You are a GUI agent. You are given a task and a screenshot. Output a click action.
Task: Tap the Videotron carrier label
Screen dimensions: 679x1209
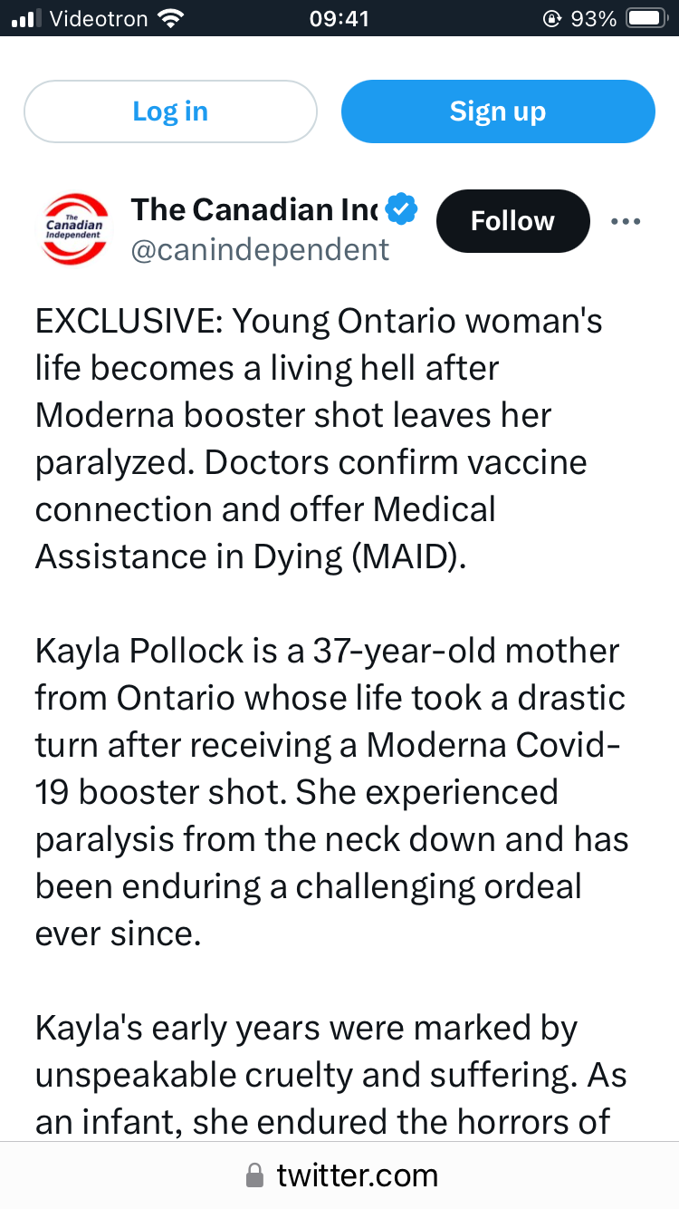click(x=97, y=18)
